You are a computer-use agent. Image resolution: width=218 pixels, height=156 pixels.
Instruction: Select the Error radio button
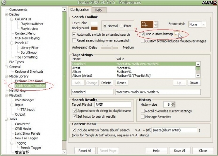(122, 26)
